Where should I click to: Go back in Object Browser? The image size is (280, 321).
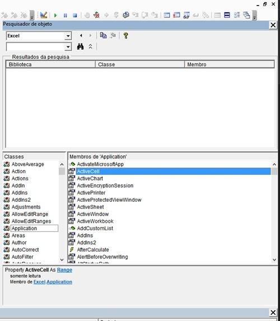(81, 36)
